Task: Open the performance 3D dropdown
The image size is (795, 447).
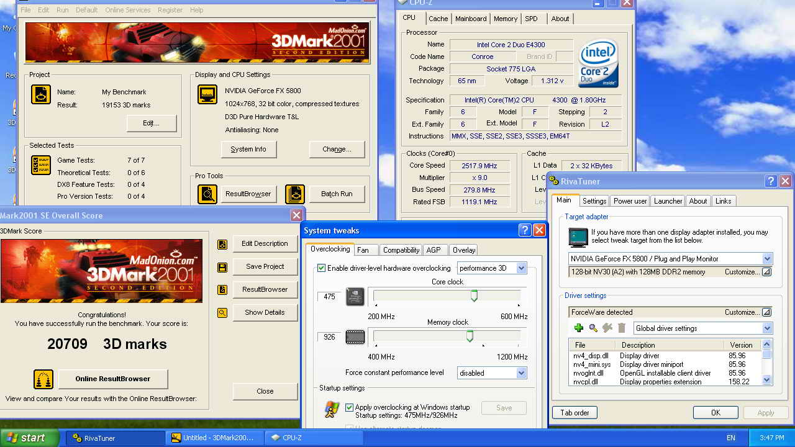Action: (x=521, y=268)
